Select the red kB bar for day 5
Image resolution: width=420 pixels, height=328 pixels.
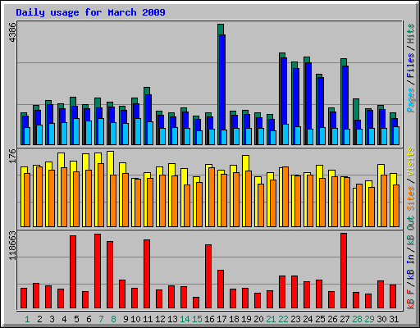tap(73, 271)
